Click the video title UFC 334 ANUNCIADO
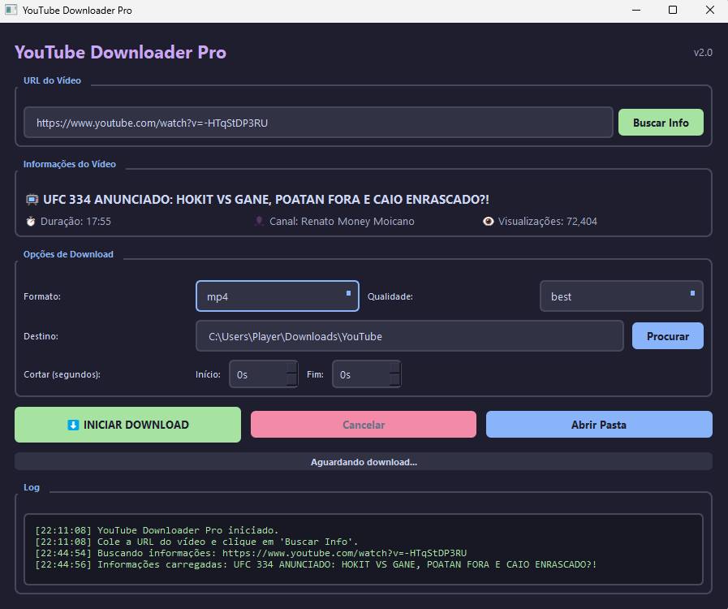Screen dimensions: 728x609 coord(266,200)
